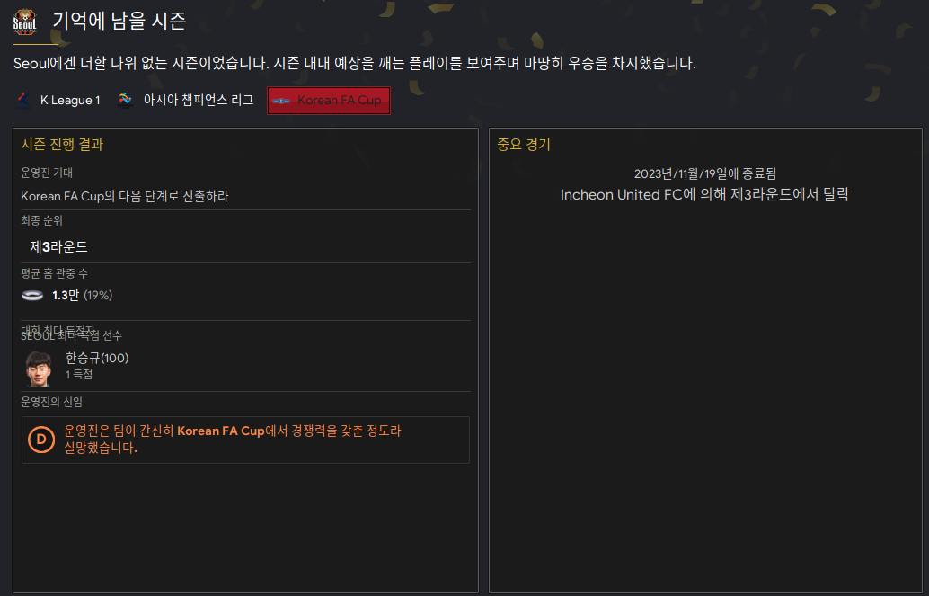Open Korean FA Cup link in board comment
Screen dimensions: 929x596
click(220, 431)
